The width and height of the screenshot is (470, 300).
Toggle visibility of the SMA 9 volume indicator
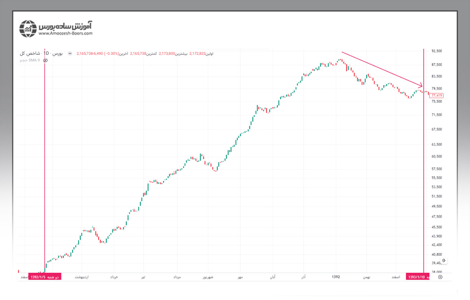[x=46, y=60]
